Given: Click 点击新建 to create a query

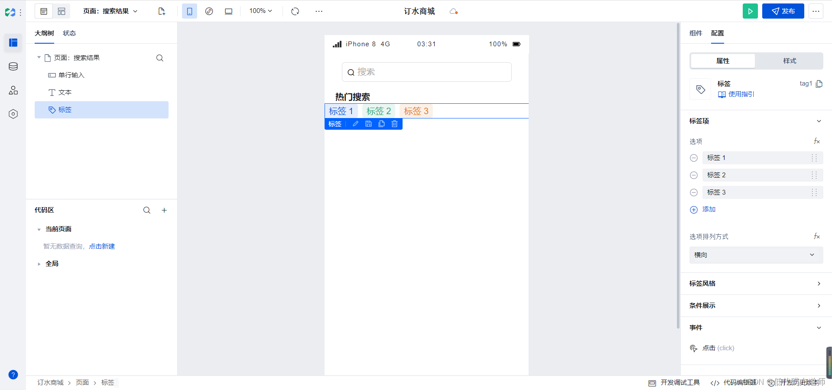Looking at the screenshot, I should coord(102,246).
